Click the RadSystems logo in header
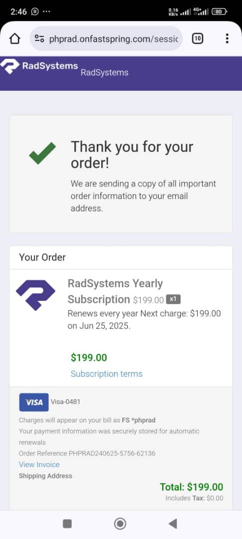Image resolution: width=242 pixels, height=539 pixels. pos(39,66)
